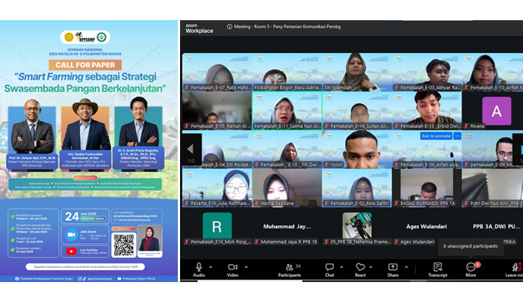Expand the Audio options caret

coord(211,267)
